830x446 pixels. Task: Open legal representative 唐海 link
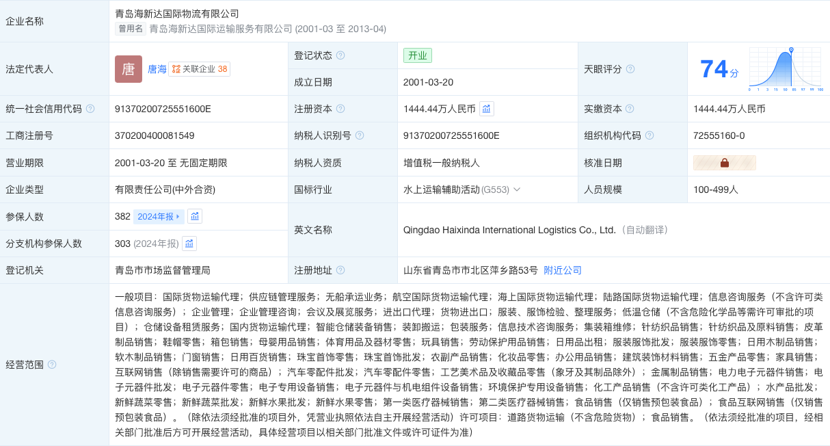click(x=157, y=69)
